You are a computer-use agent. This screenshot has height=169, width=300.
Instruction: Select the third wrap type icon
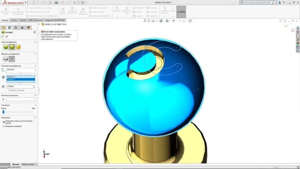click(18, 47)
